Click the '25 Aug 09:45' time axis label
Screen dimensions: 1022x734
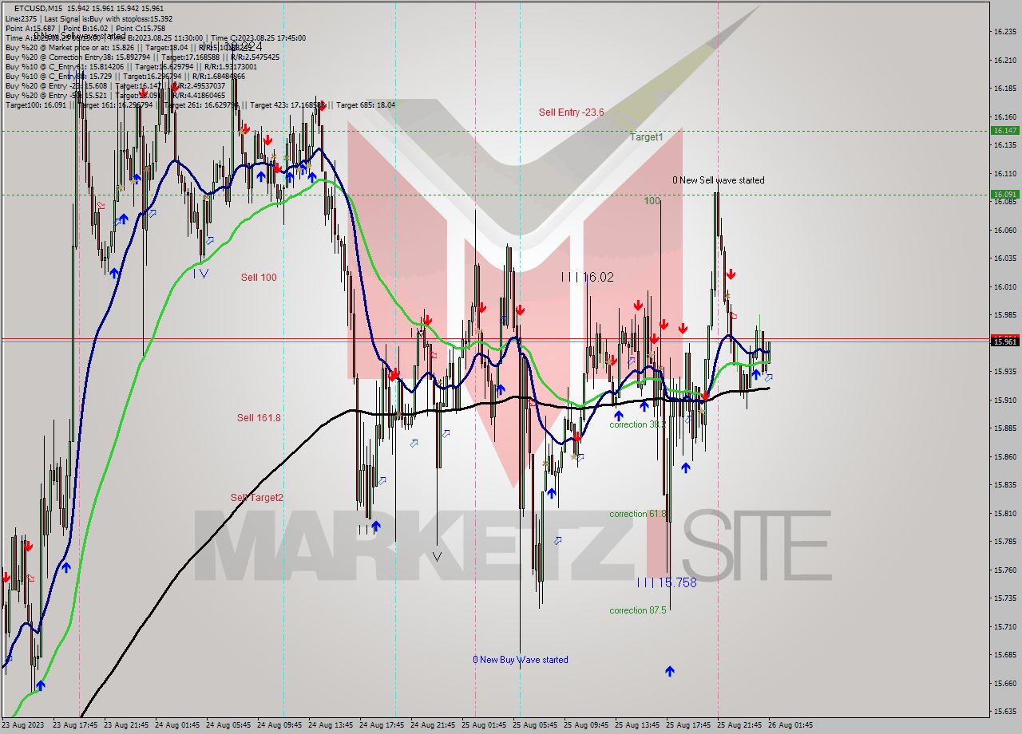586,725
